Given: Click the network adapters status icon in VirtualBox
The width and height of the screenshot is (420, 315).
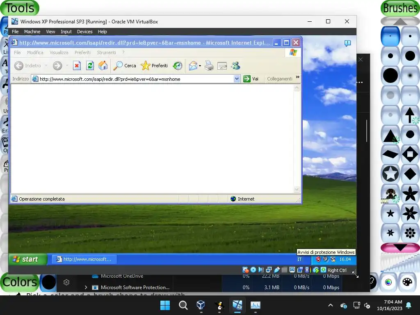Looking at the screenshot, I should 269,270.
